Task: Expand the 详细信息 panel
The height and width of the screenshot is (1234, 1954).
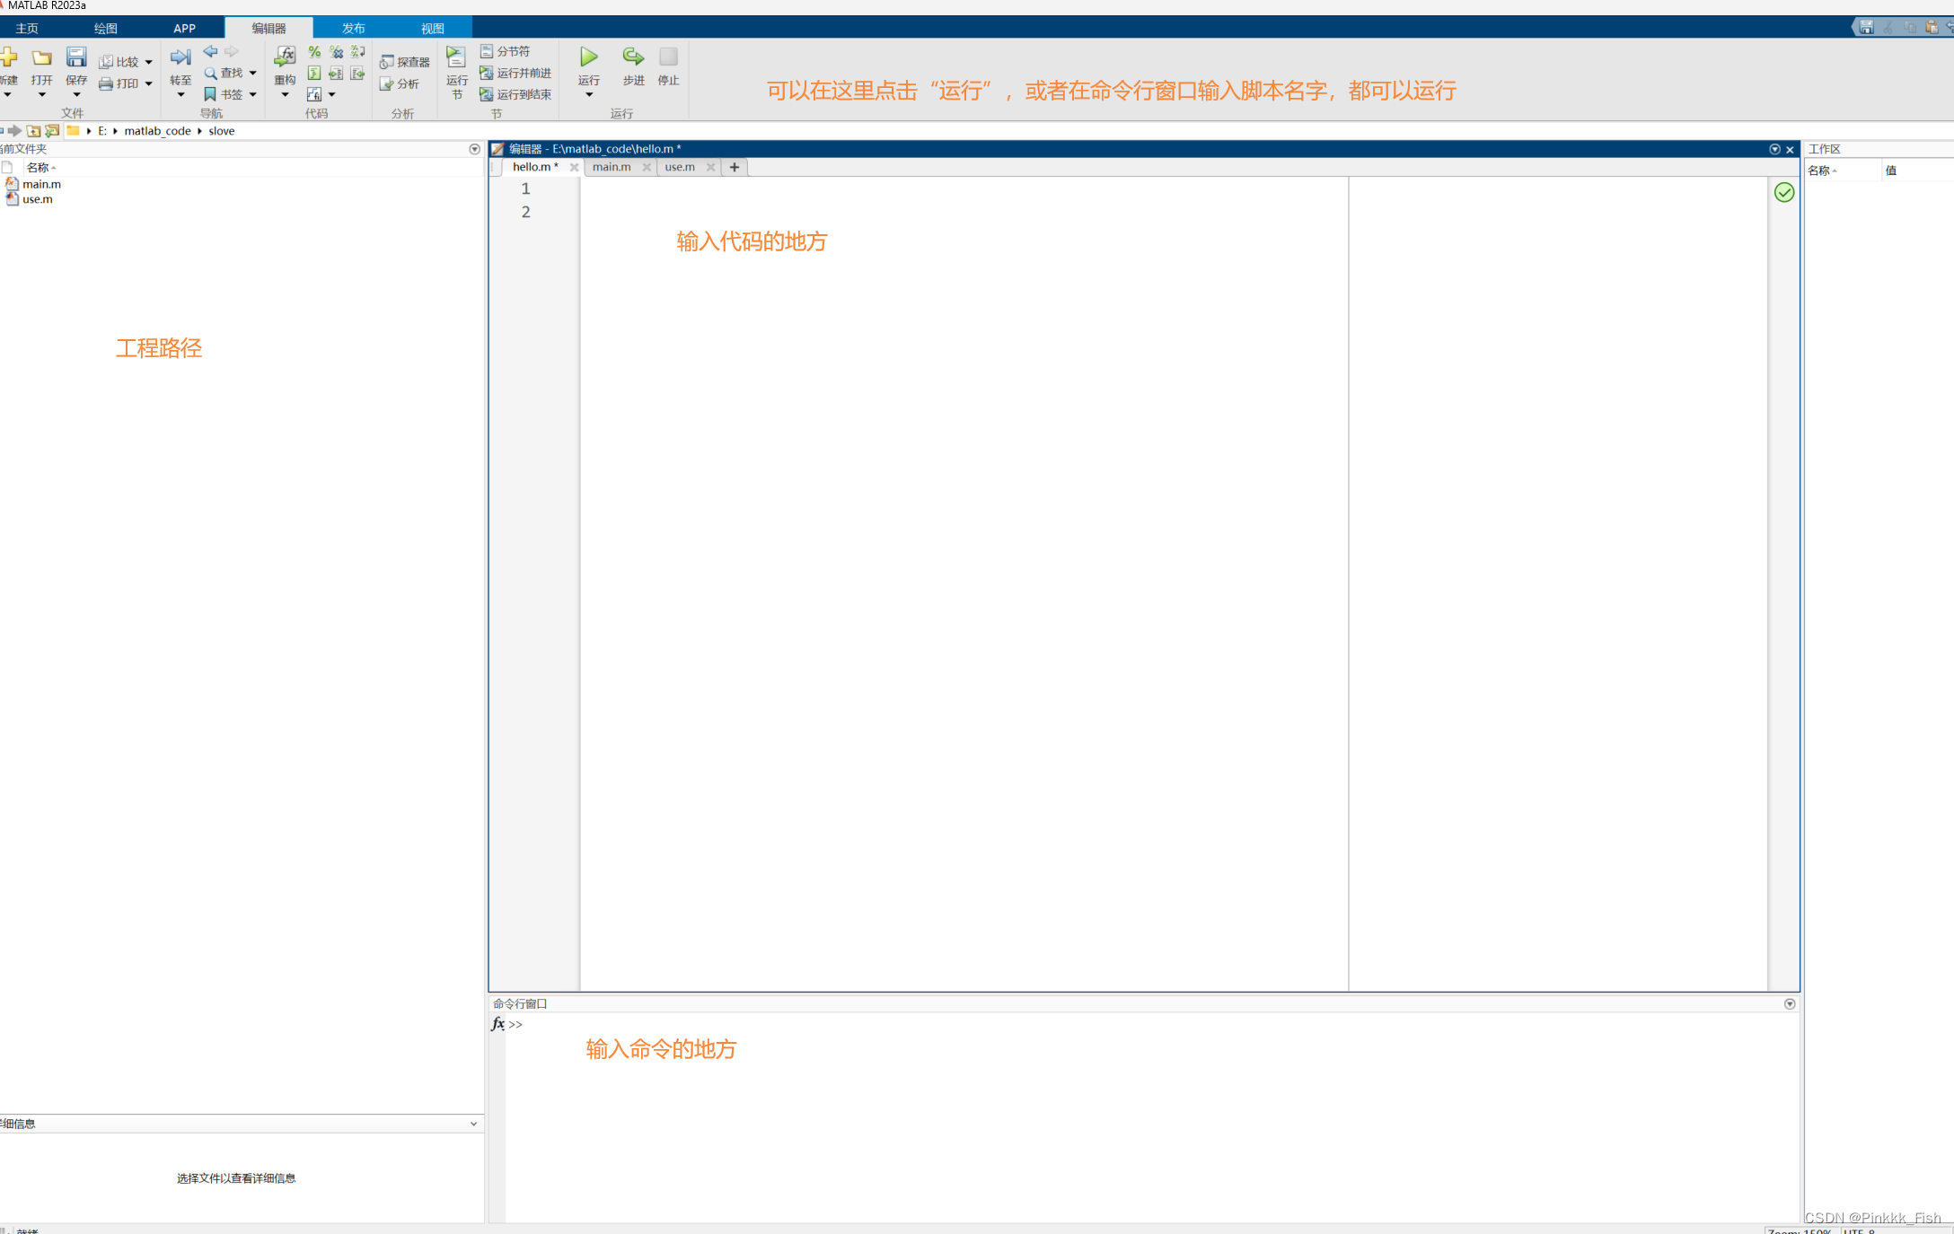Action: pos(473,1124)
